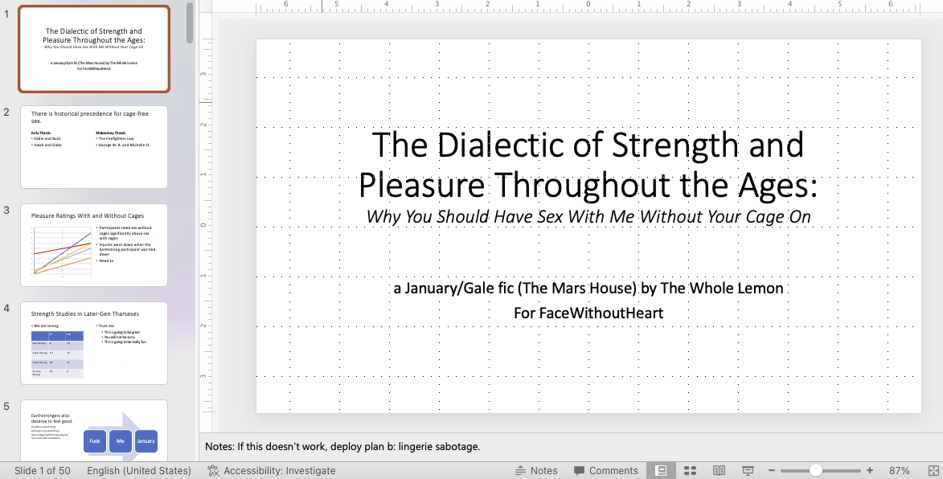Click the italic subtitle line
The width and height of the screenshot is (943, 479).
588,216
